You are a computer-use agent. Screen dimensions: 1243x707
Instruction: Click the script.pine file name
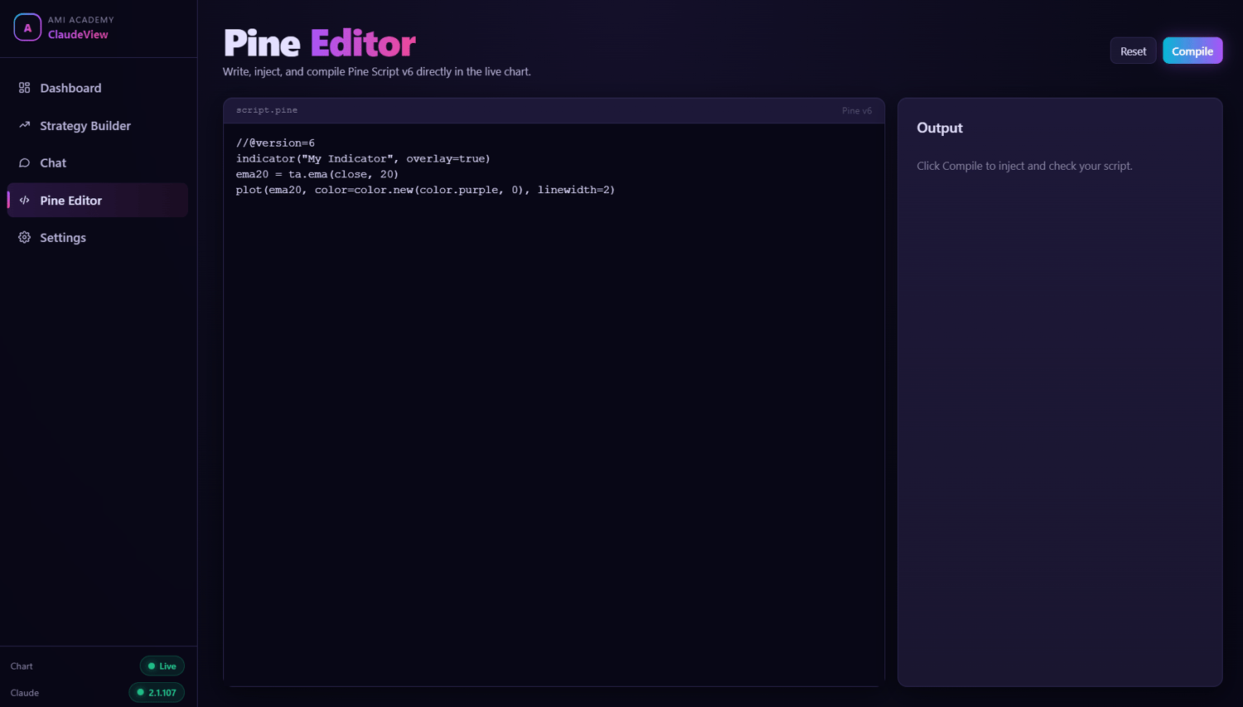pos(267,110)
